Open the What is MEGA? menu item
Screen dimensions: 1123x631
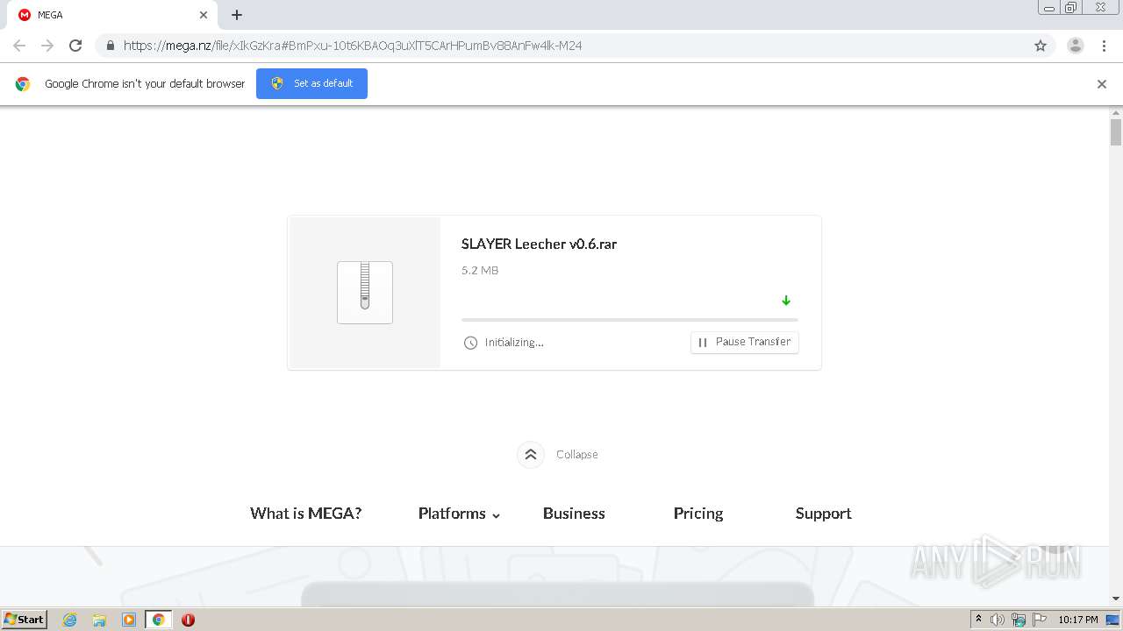click(x=306, y=514)
